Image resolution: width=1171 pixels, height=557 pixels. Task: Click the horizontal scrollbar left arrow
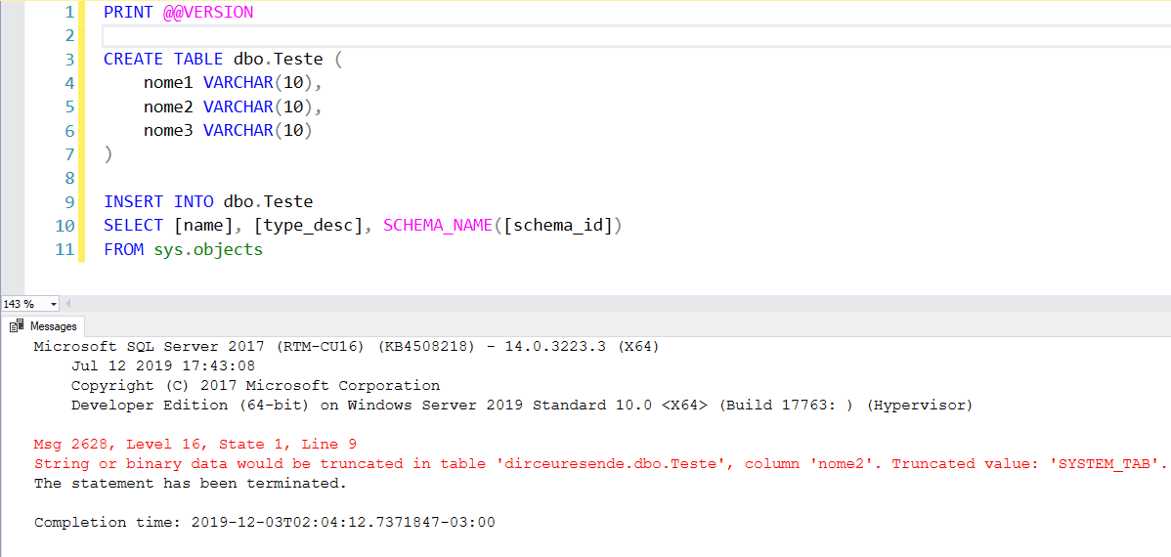[68, 305]
